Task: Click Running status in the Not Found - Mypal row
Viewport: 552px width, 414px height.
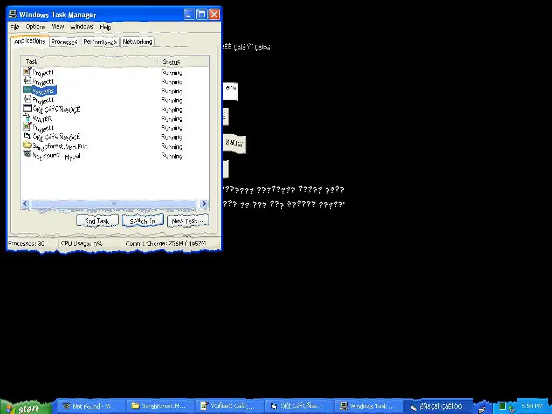Action: coord(172,156)
